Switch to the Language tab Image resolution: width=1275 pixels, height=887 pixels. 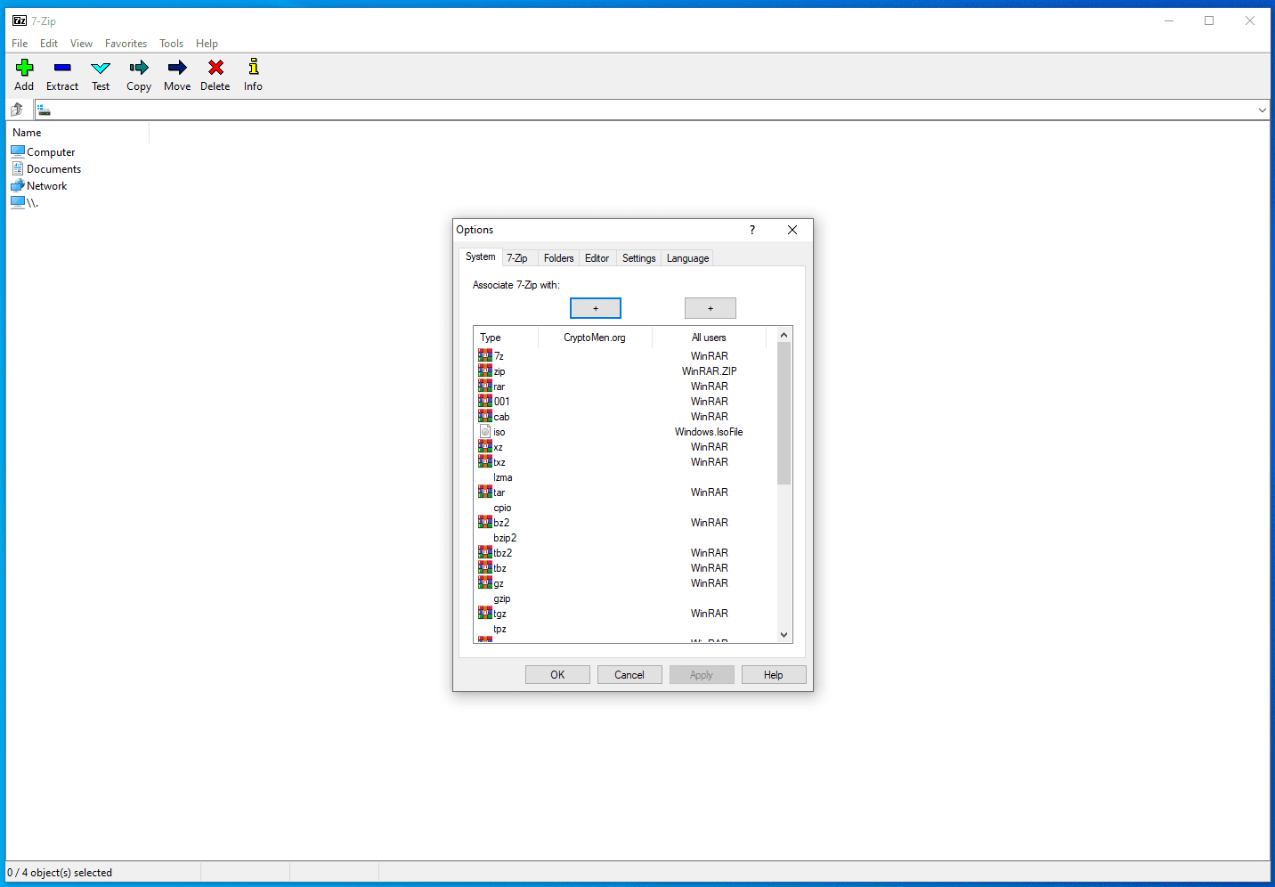[x=687, y=258]
